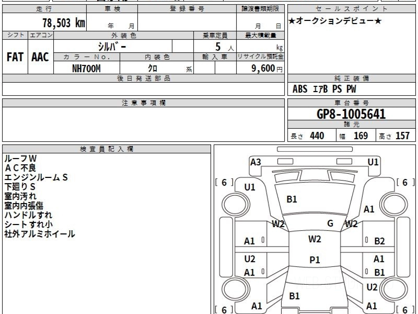Click the 検査員記入欄 header

pos(107,149)
